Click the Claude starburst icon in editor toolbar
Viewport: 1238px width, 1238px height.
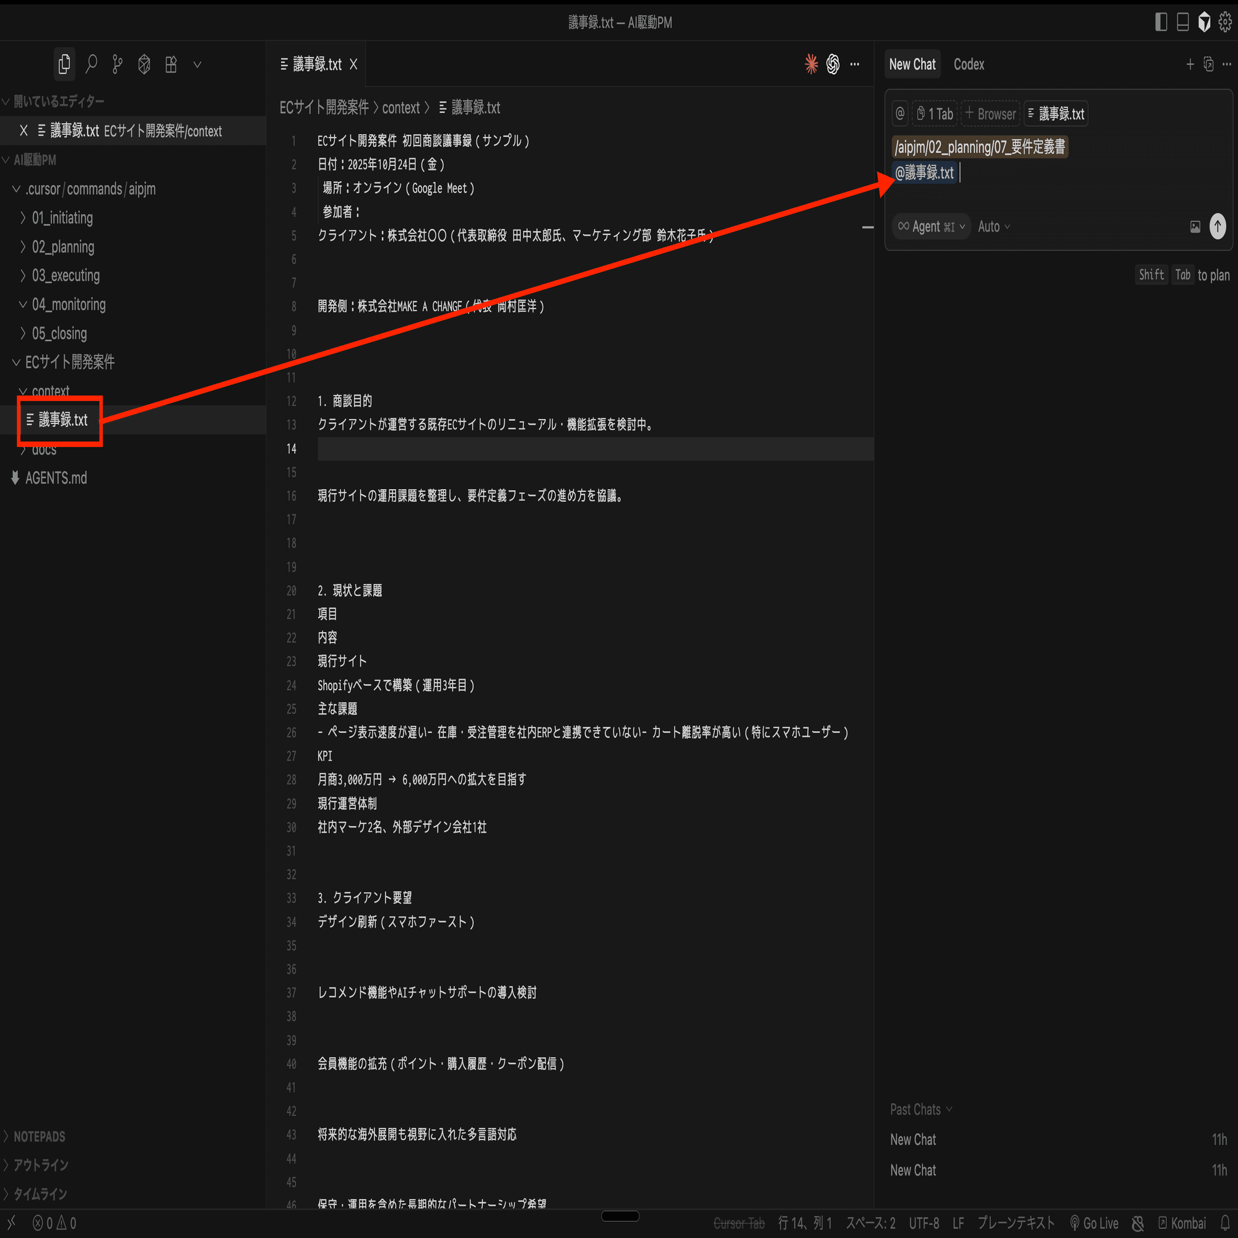coord(812,64)
